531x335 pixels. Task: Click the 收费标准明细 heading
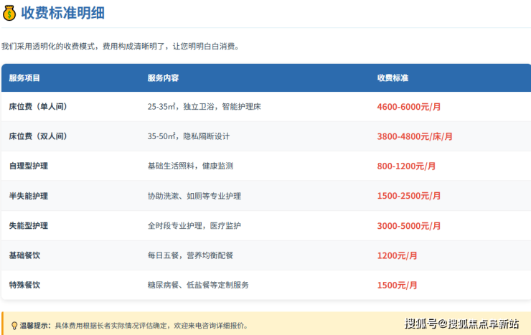[67, 13]
